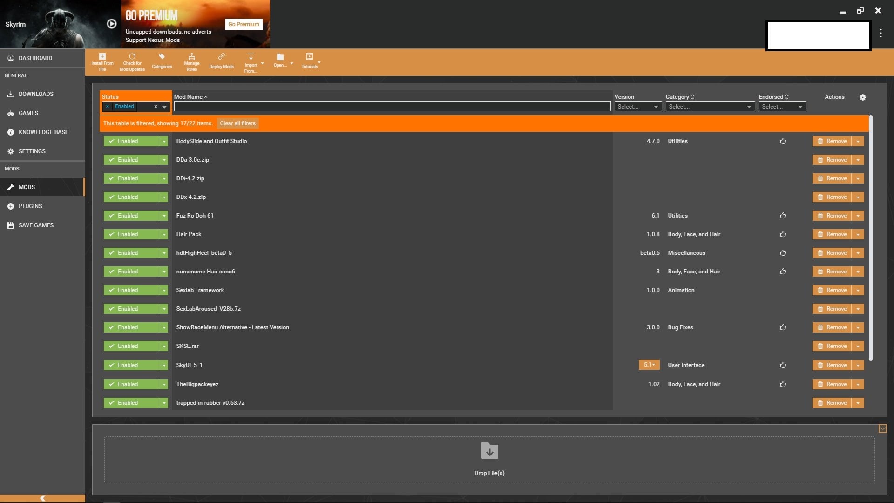894x503 pixels.
Task: Open Save Games in the sidebar
Action: pyautogui.click(x=42, y=225)
